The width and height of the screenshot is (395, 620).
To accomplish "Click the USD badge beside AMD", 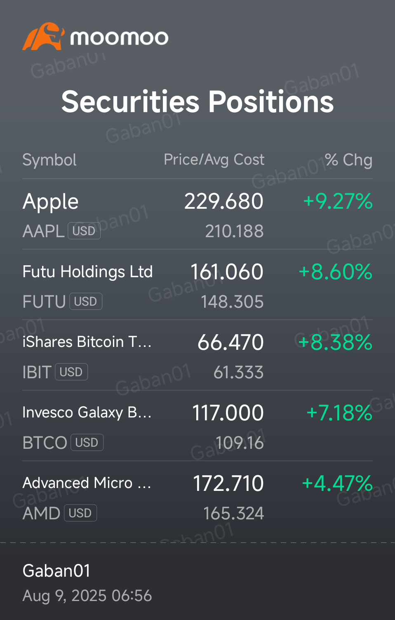I will 80,513.
